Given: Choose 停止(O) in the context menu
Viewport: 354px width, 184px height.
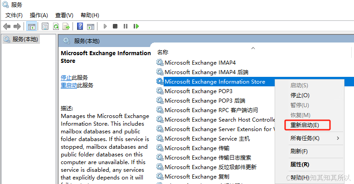Looking at the screenshot, I should [300, 95].
